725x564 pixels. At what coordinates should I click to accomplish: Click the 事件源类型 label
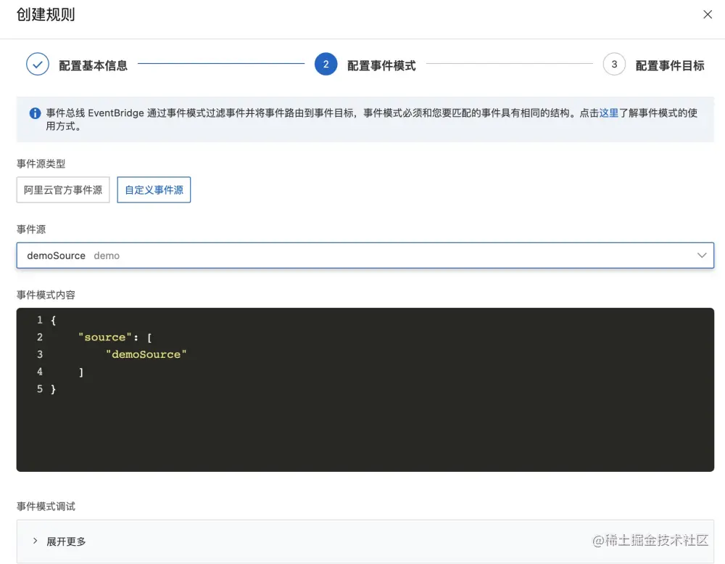(x=41, y=163)
